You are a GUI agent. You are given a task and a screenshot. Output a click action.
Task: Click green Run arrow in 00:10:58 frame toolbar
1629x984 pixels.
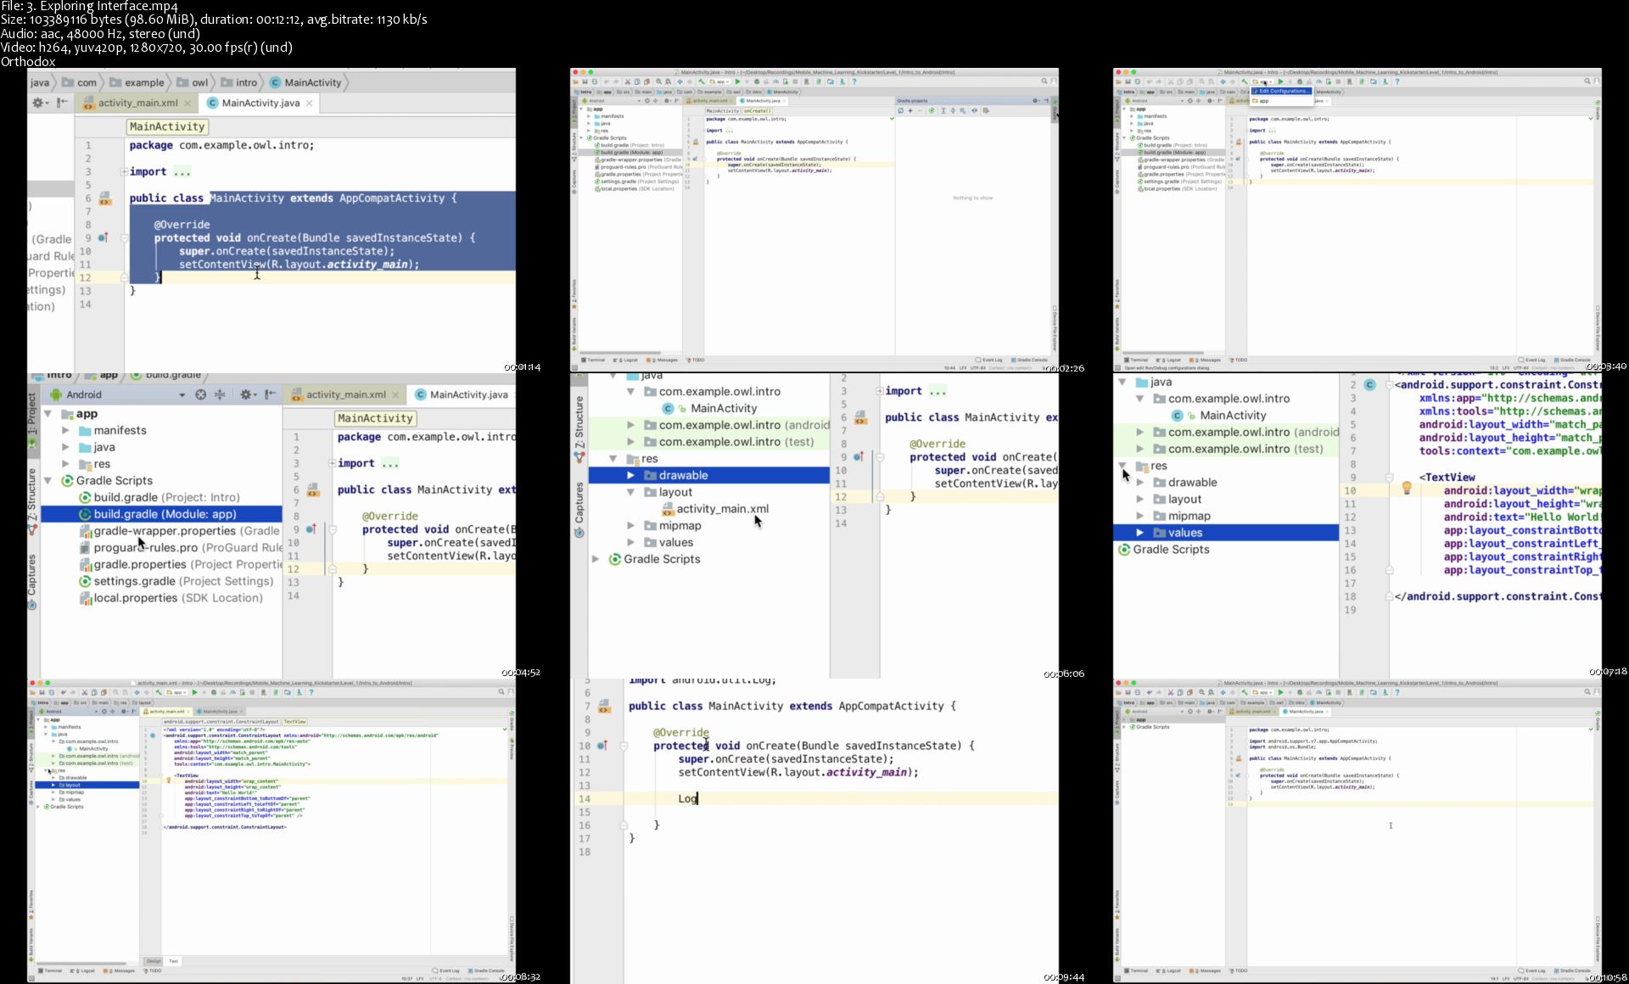[1280, 692]
